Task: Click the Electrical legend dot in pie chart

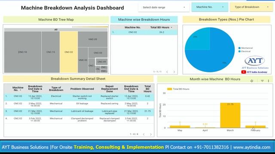Action: (x=239, y=51)
